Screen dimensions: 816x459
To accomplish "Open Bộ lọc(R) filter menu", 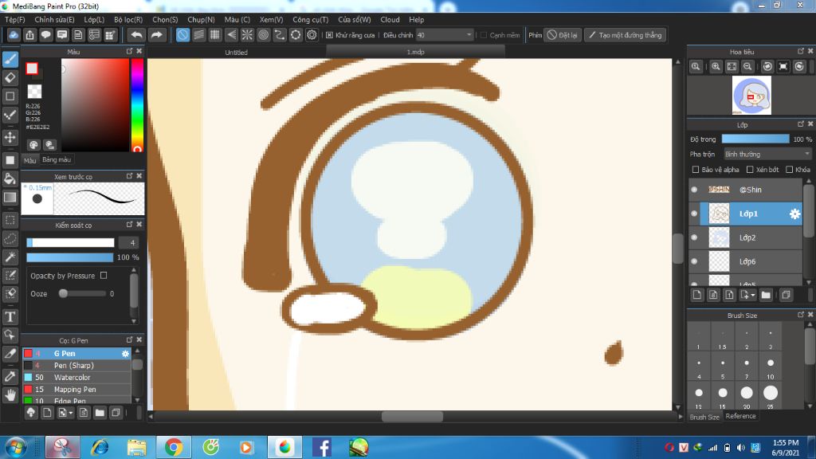I will pyautogui.click(x=128, y=19).
